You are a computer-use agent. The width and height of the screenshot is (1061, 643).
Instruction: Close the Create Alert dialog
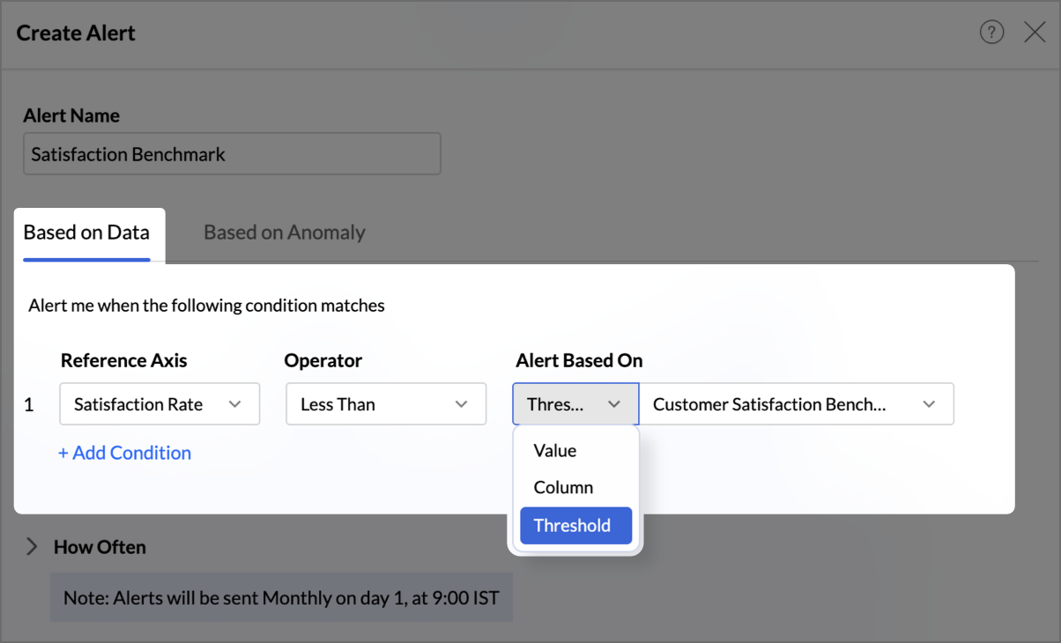[1035, 33]
